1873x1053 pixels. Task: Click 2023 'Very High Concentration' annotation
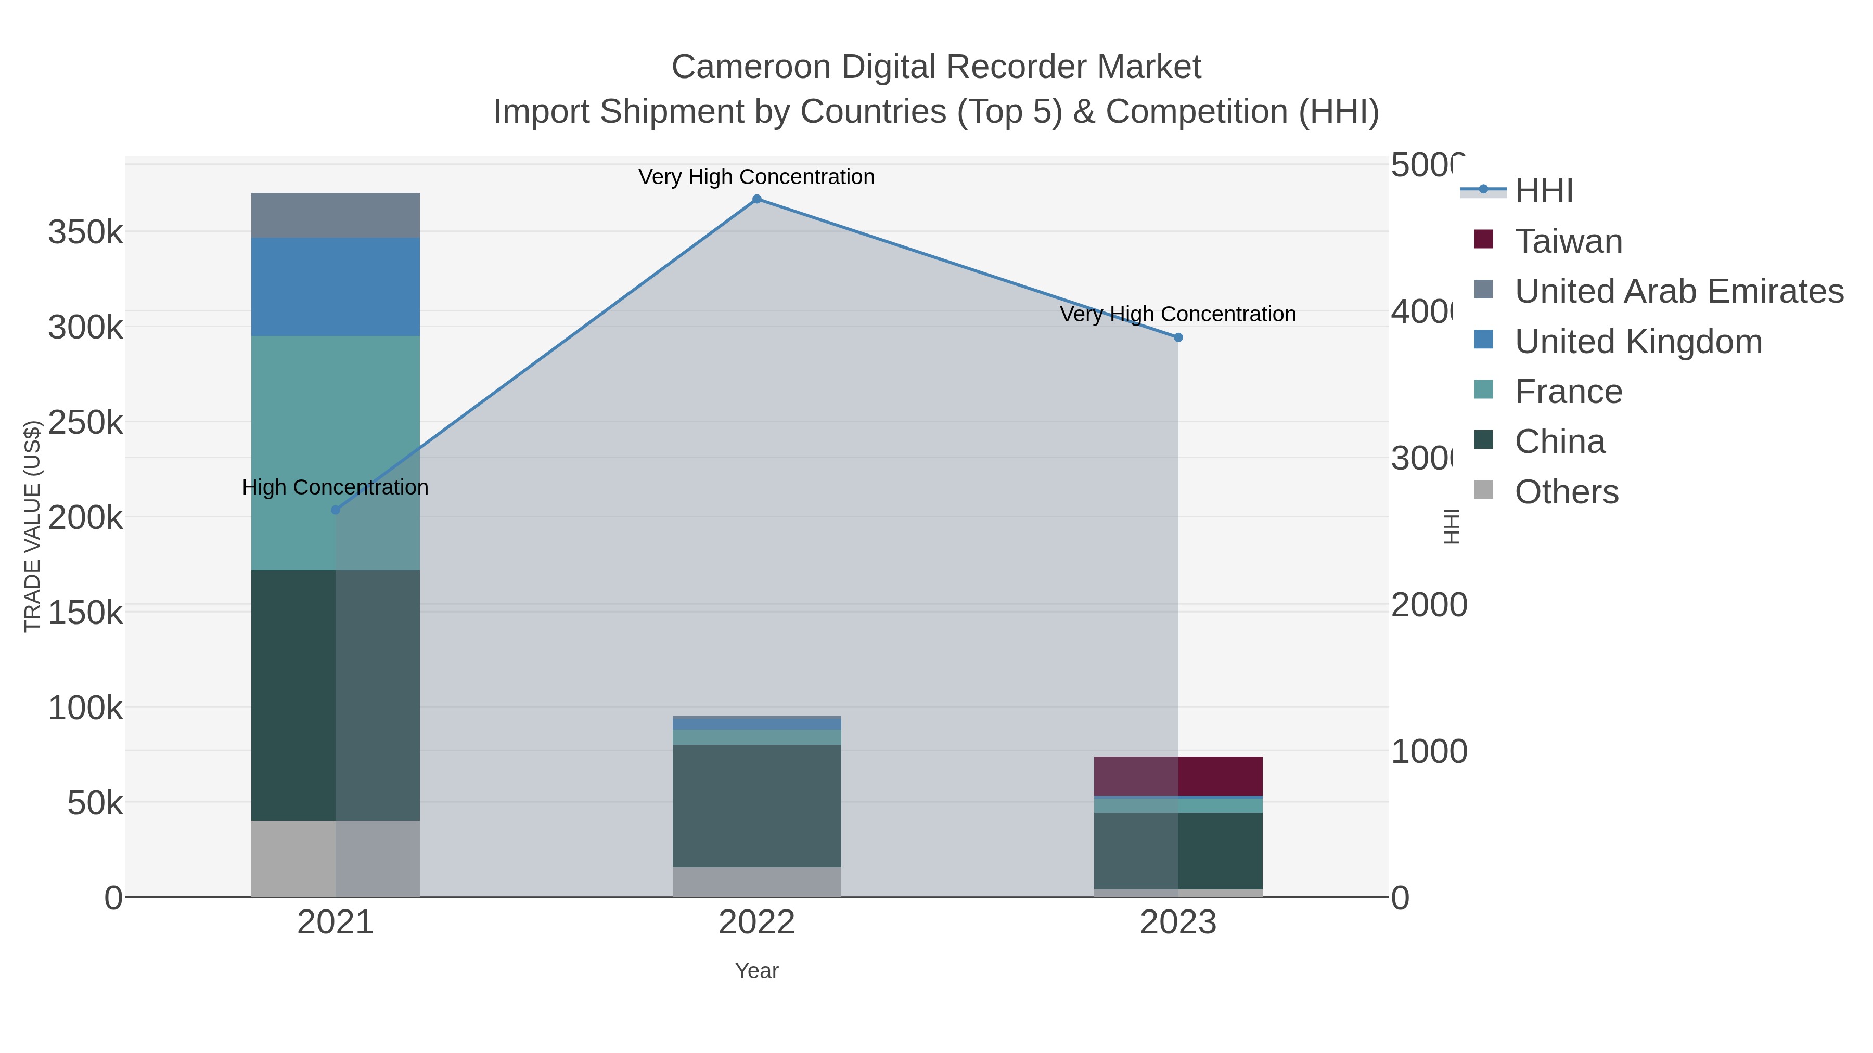(1178, 314)
